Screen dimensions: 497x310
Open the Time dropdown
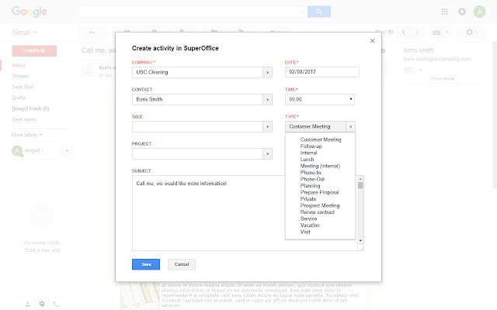click(352, 99)
